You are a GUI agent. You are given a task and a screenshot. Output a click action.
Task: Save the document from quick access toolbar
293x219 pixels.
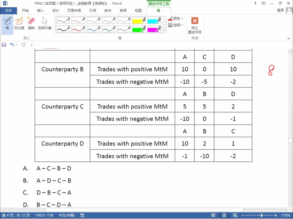(4, 45)
